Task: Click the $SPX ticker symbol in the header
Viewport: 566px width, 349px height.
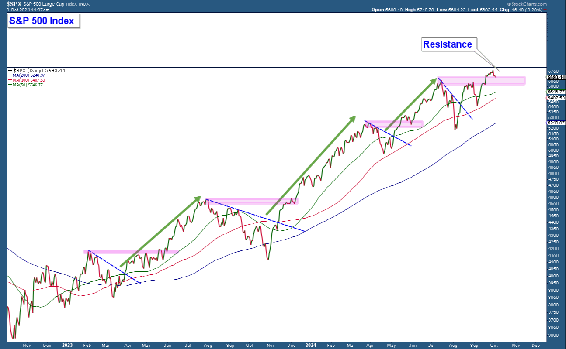Action: tap(14, 3)
